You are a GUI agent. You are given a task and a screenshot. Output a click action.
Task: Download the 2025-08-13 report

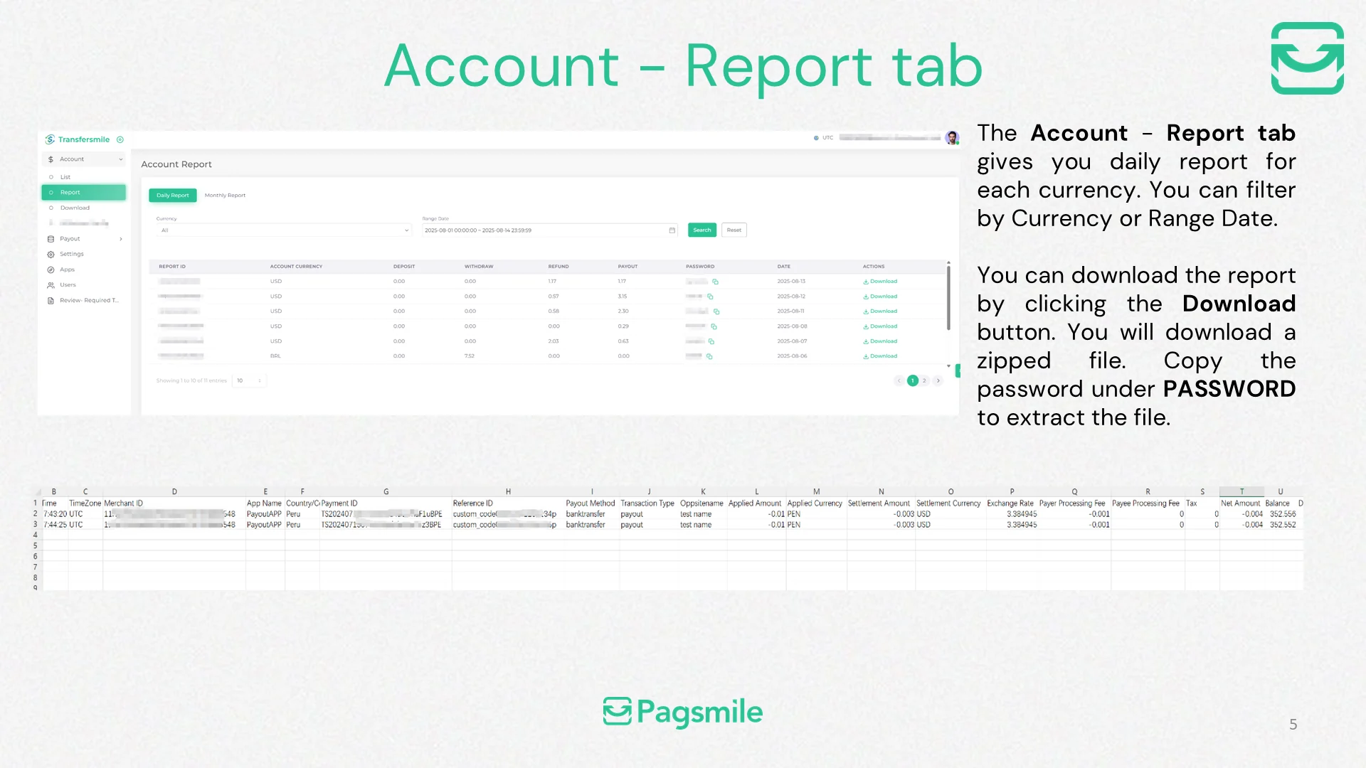[880, 282]
